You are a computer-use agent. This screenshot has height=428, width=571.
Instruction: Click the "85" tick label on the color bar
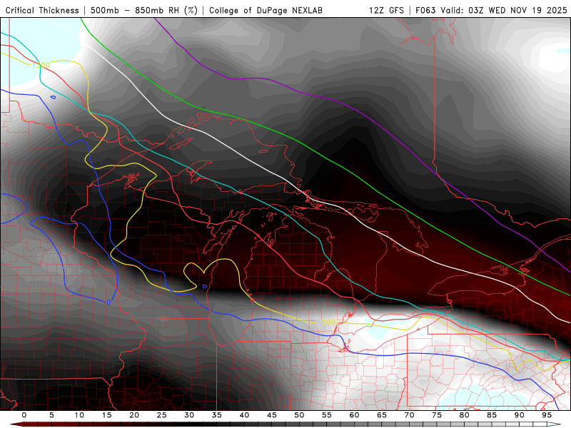(492, 415)
